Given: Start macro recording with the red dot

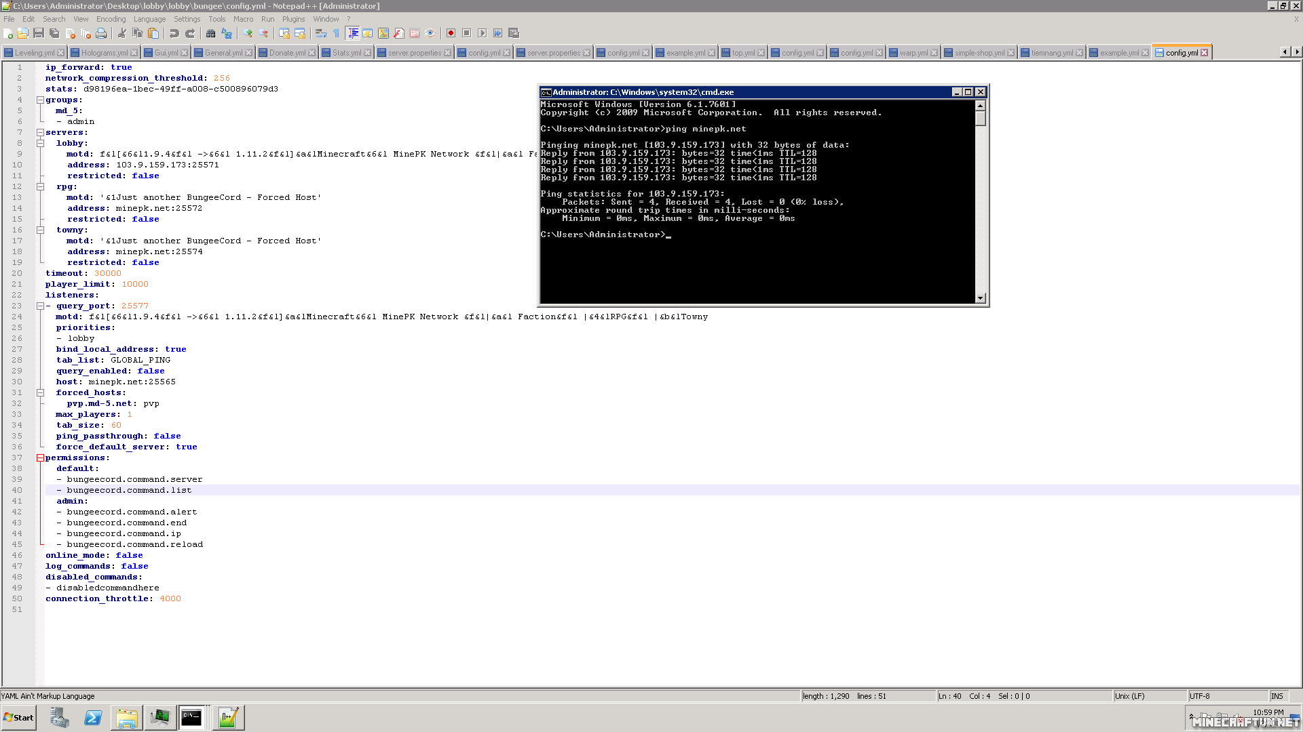Looking at the screenshot, I should pos(451,33).
